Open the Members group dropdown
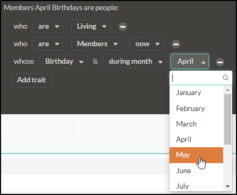This screenshot has width=237, height=195. point(96,44)
